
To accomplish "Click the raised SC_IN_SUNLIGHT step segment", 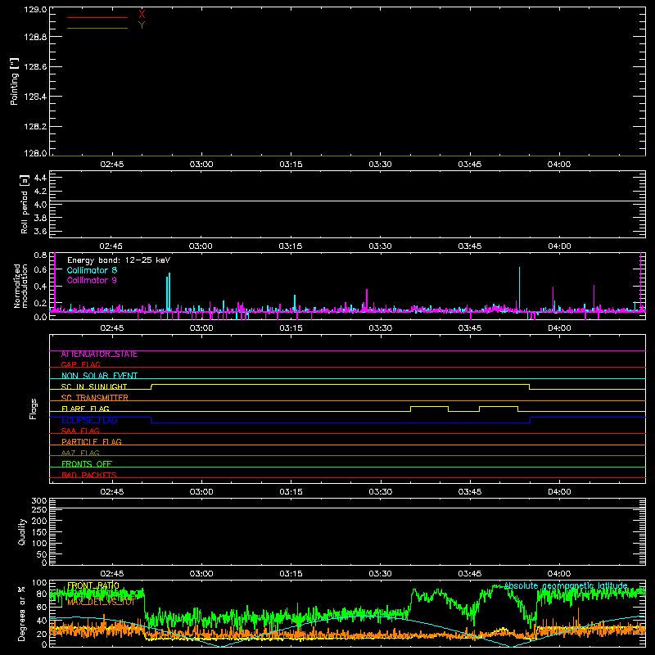I will click(x=341, y=384).
